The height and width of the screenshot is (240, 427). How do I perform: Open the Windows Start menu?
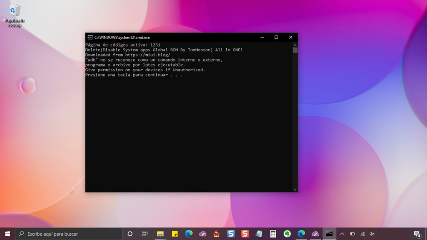[7, 234]
